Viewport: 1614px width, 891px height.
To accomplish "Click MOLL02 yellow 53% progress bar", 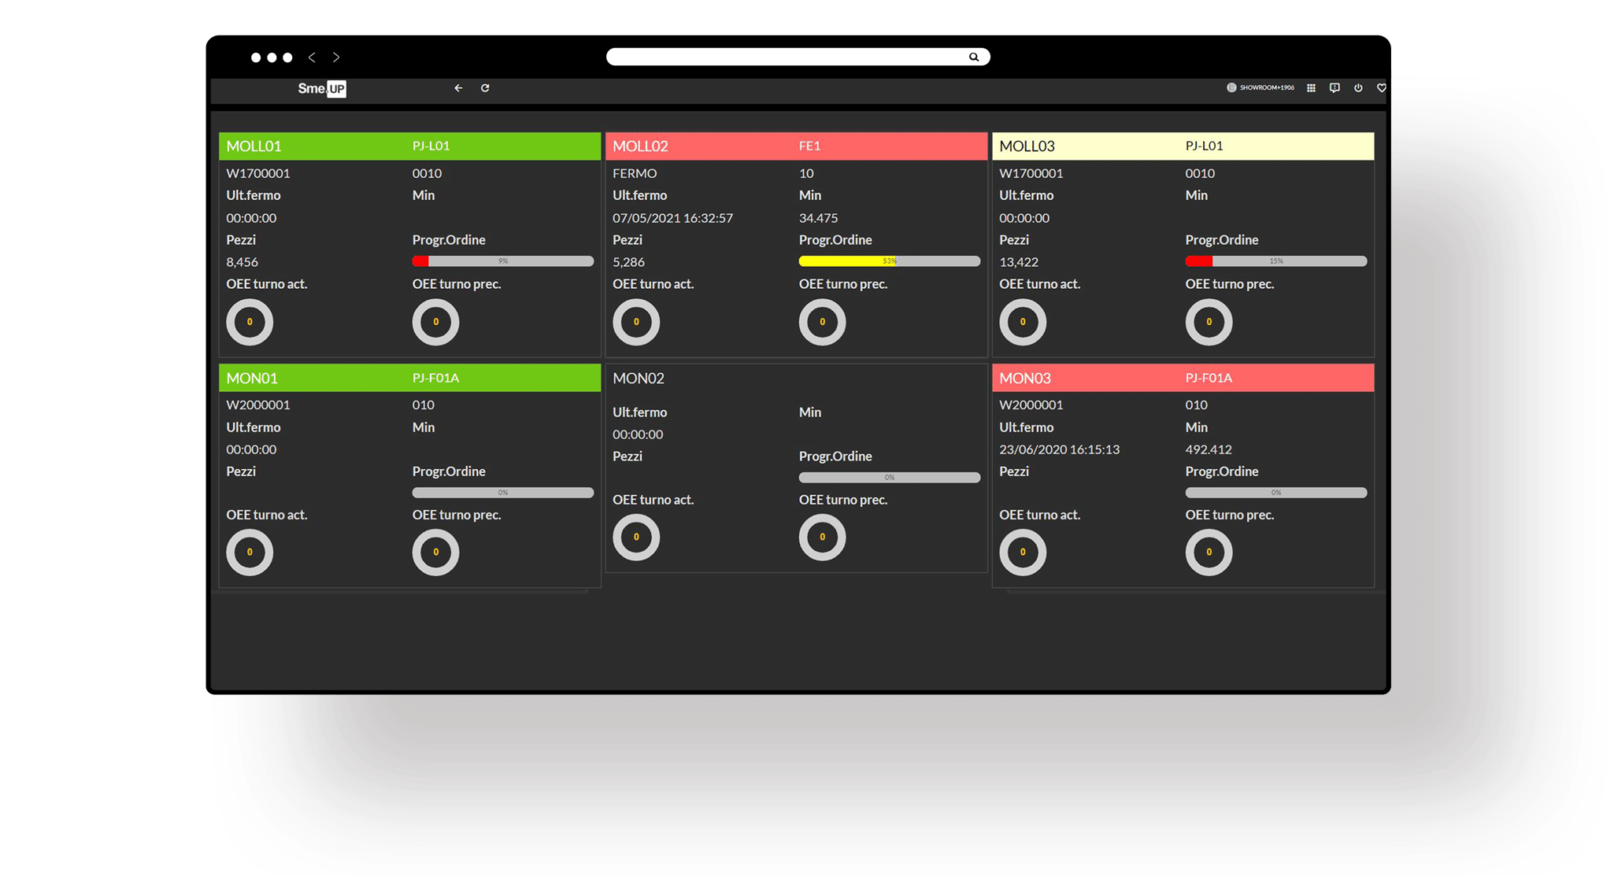I will [889, 261].
